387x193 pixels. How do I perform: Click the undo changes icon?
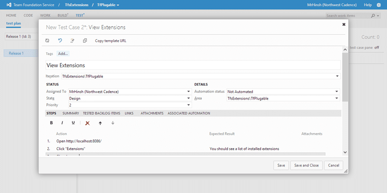(60, 41)
